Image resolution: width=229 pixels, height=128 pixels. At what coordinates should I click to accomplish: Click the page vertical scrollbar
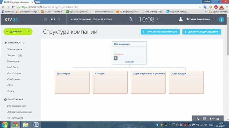[x=228, y=37]
